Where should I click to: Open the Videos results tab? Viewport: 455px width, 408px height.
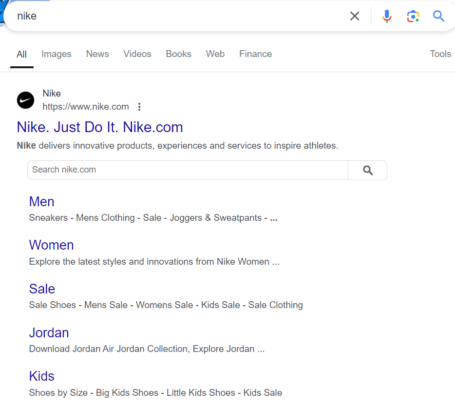pos(137,54)
